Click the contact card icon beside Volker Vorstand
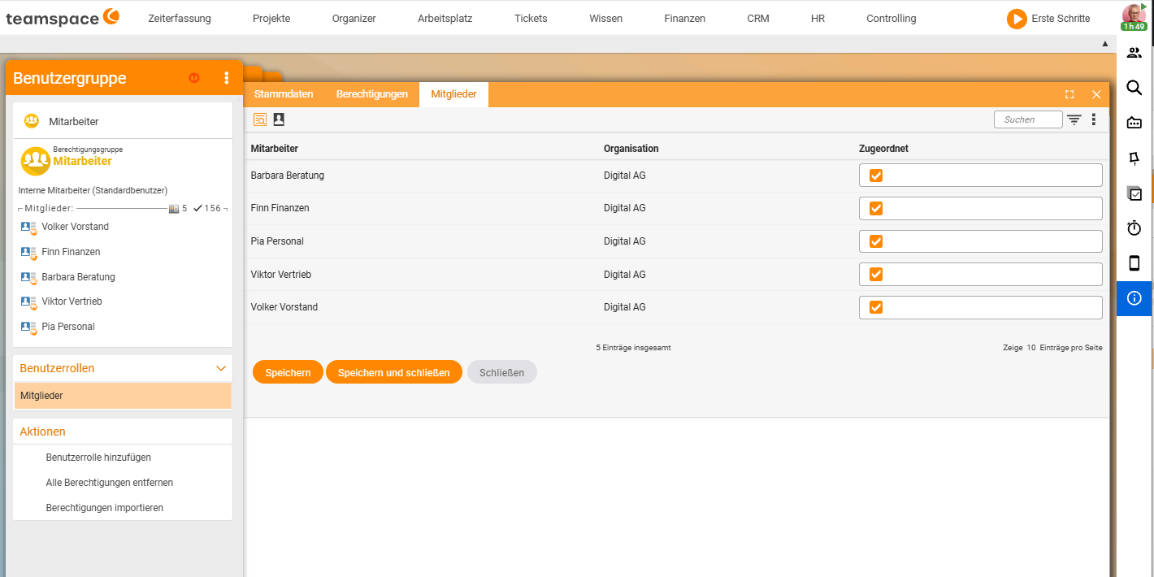The width and height of the screenshot is (1154, 577). click(x=29, y=228)
